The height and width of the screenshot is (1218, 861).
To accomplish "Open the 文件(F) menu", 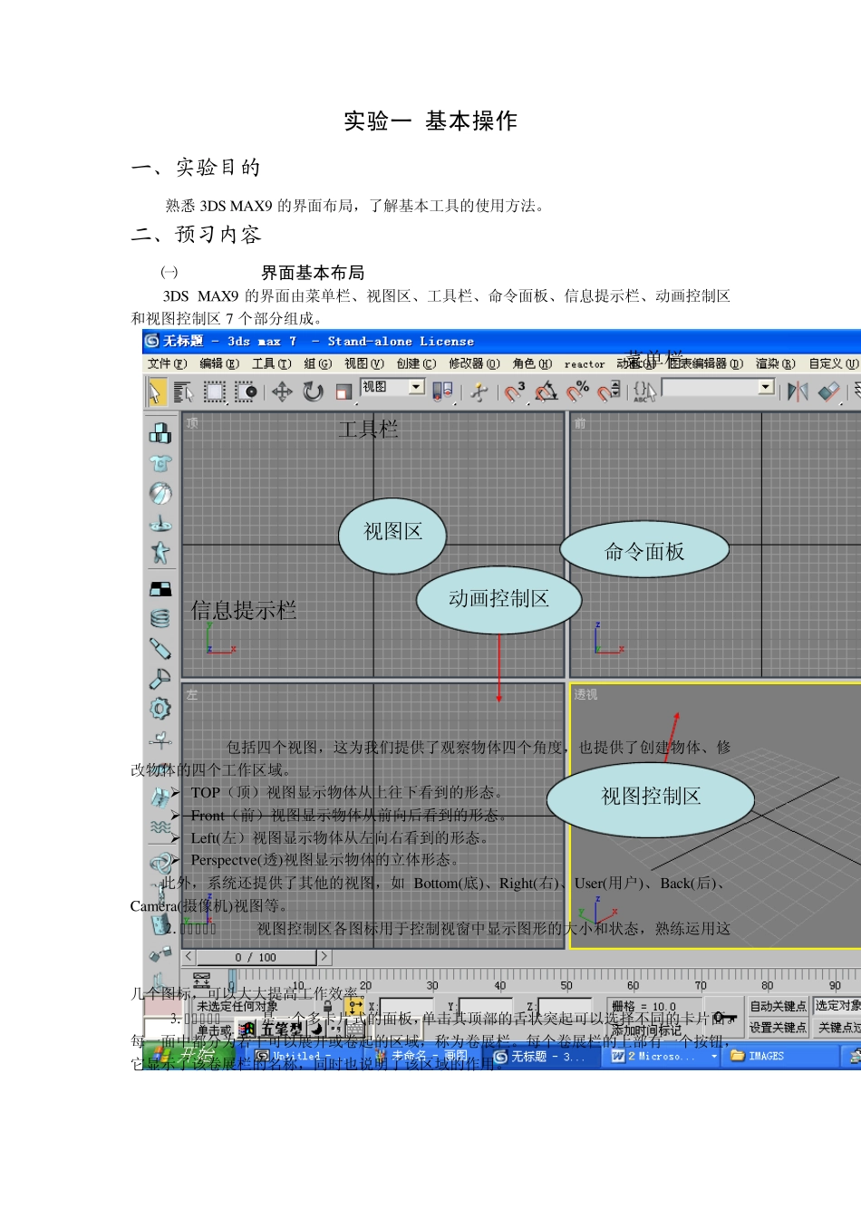I will point(167,363).
